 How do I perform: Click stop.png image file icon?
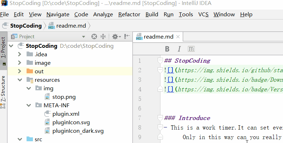[47, 97]
